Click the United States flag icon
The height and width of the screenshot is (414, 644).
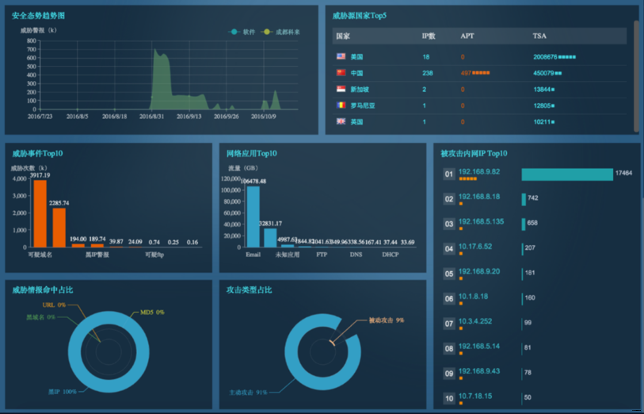(341, 56)
